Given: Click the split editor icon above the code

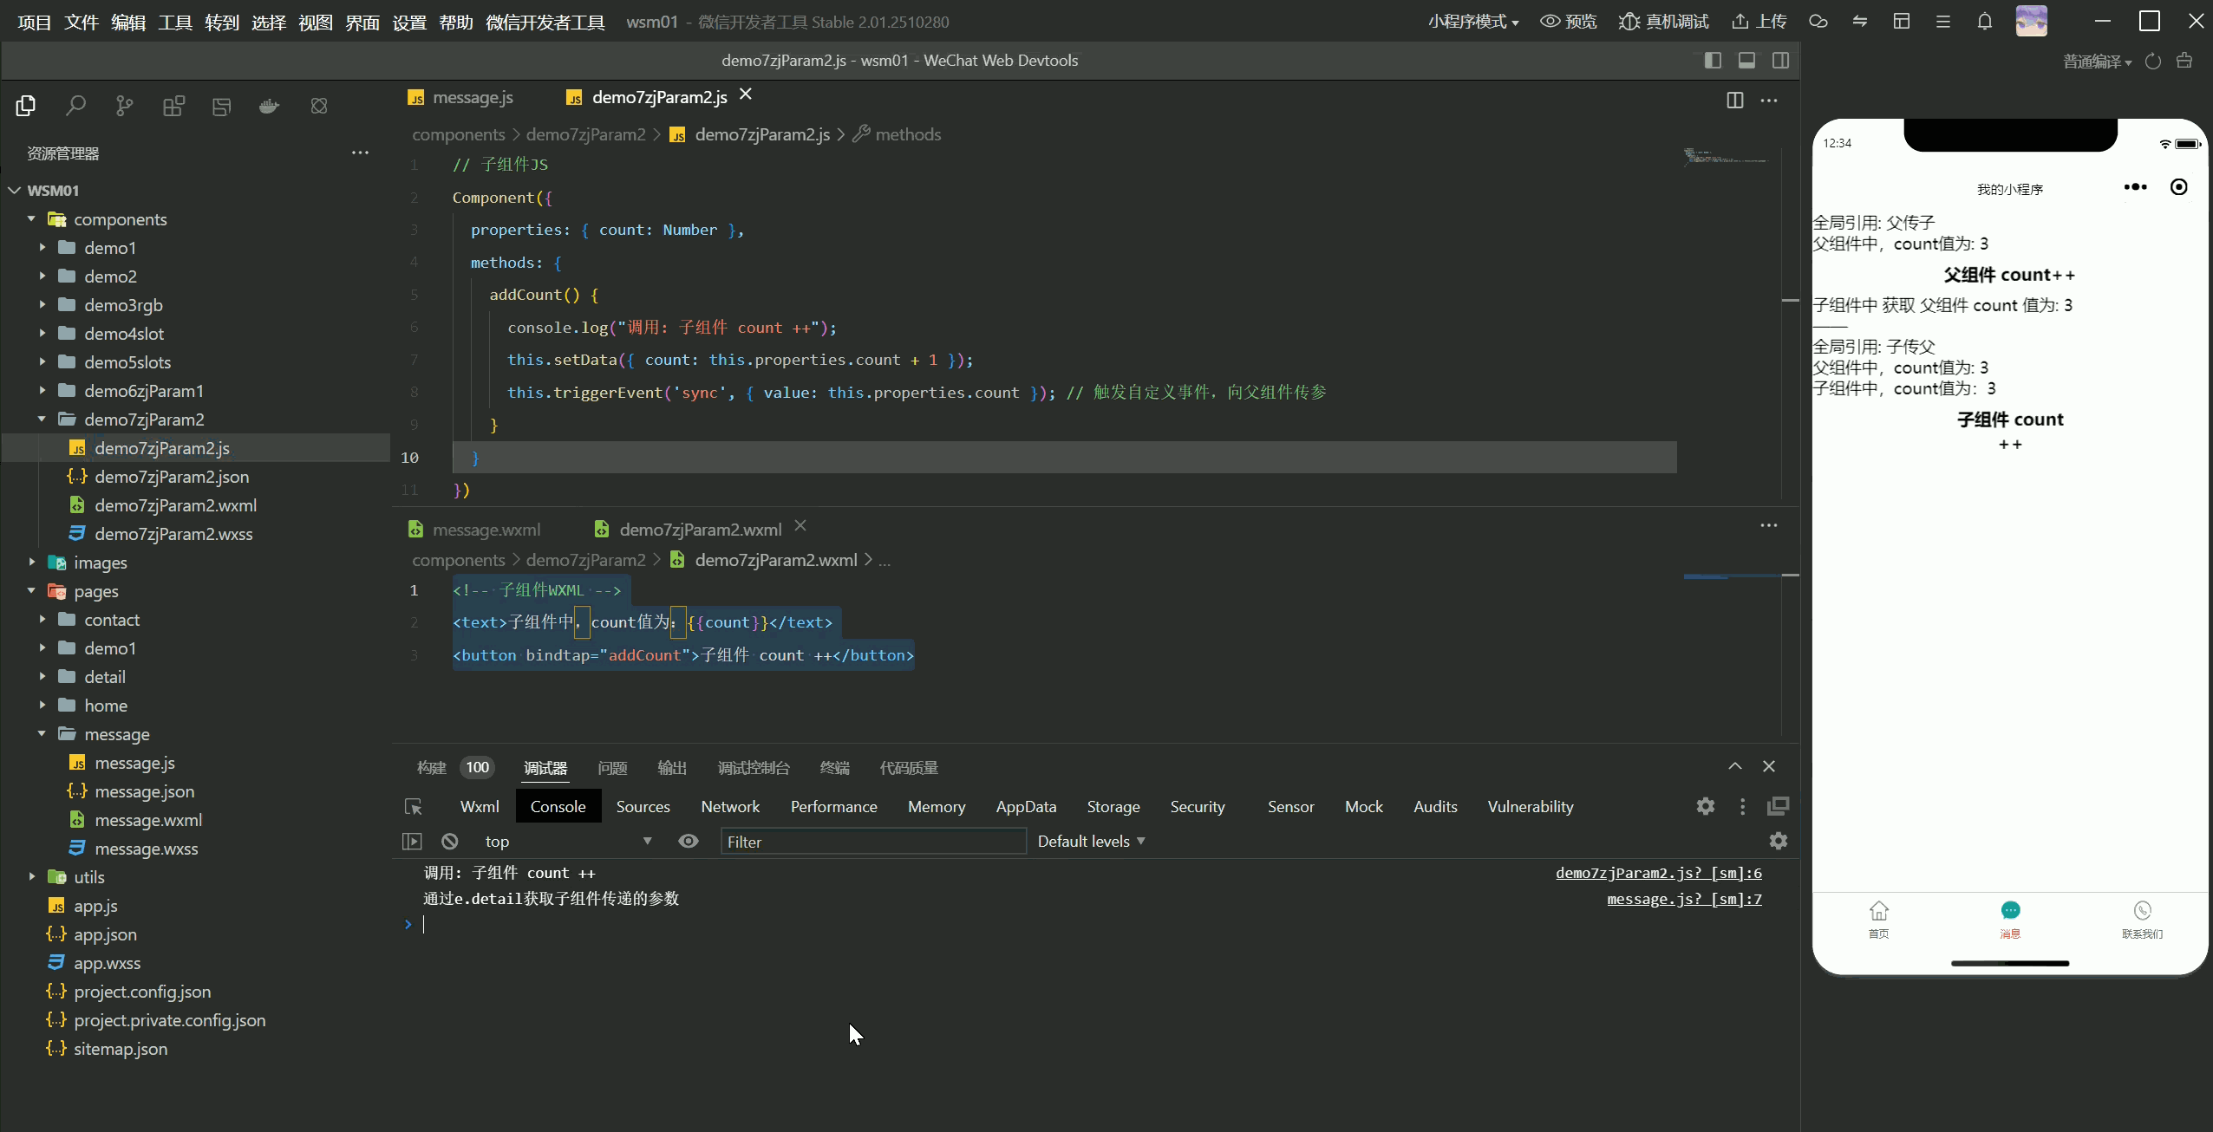Looking at the screenshot, I should [x=1734, y=101].
